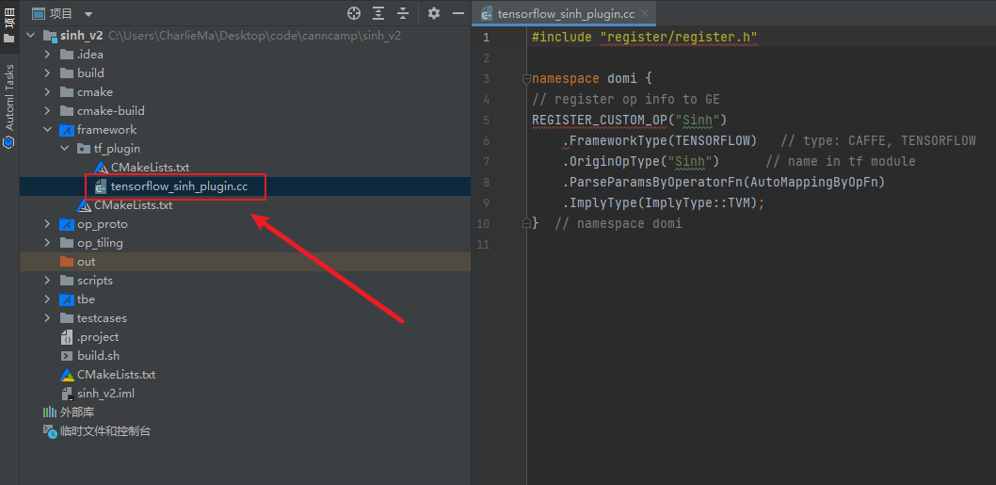Expand the build folder
The width and height of the screenshot is (996, 485).
click(48, 73)
